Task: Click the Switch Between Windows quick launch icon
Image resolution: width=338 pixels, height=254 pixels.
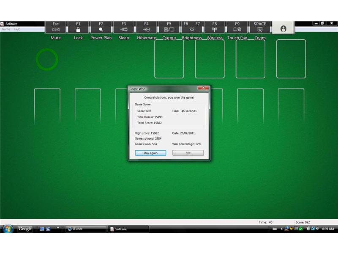Action: click(48, 229)
